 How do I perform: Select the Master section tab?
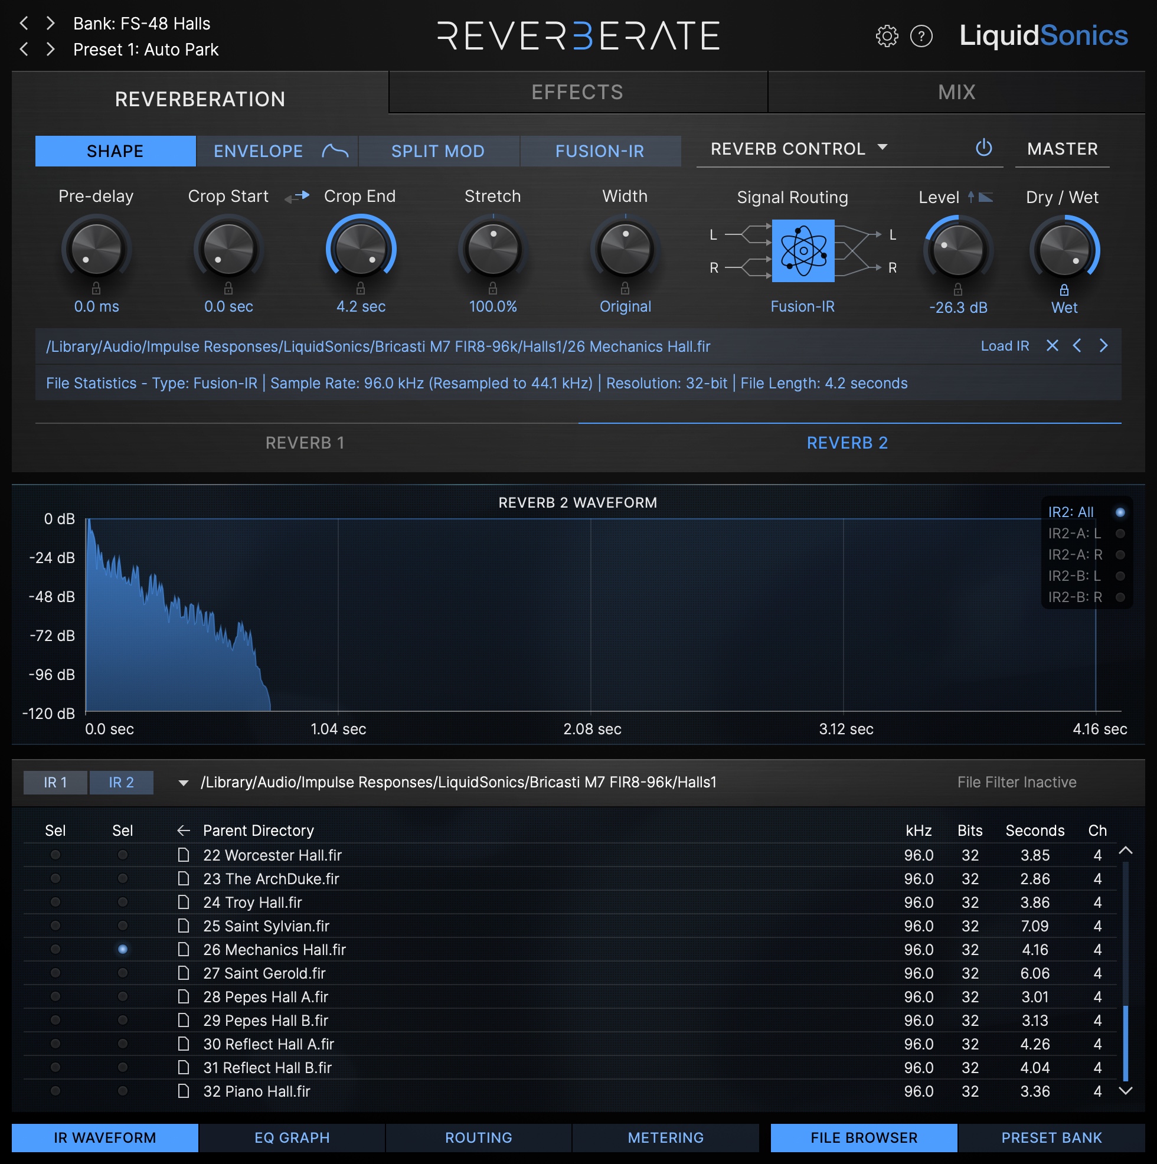click(1063, 149)
